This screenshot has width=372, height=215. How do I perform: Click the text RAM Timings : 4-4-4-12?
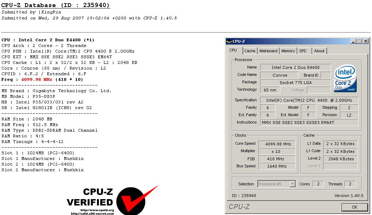coord(33,142)
